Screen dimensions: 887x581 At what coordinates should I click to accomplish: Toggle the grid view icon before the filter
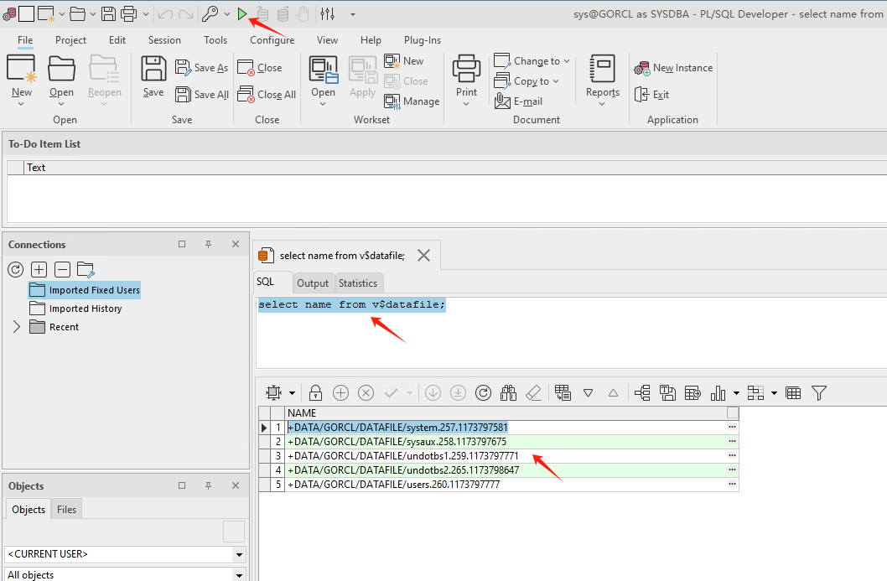pyautogui.click(x=793, y=392)
